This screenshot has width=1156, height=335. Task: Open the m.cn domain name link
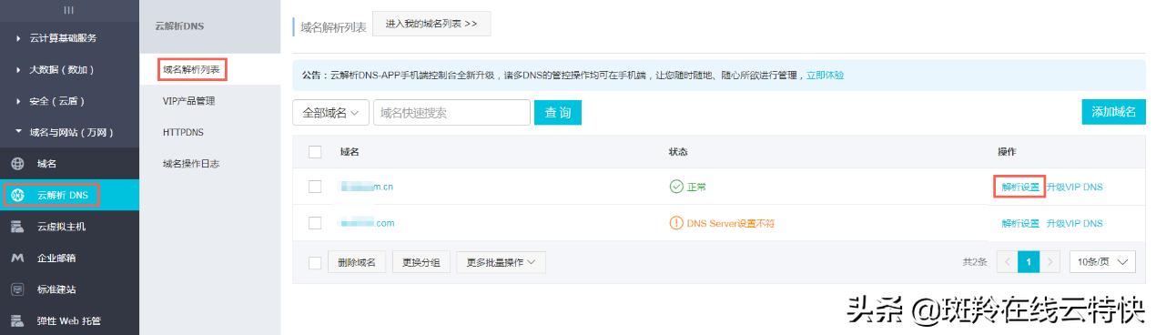[x=366, y=187]
